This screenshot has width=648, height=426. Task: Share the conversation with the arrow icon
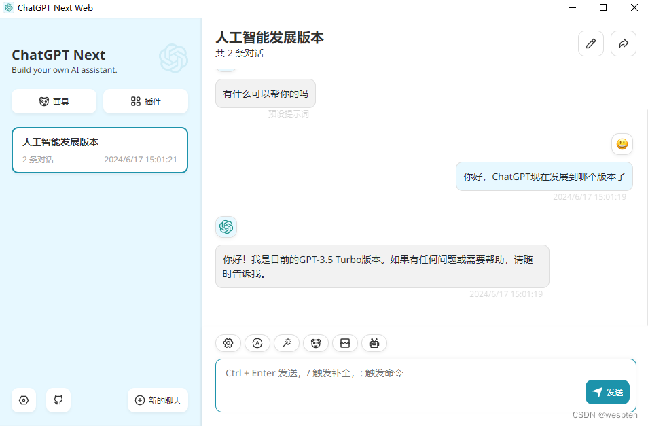pos(624,43)
